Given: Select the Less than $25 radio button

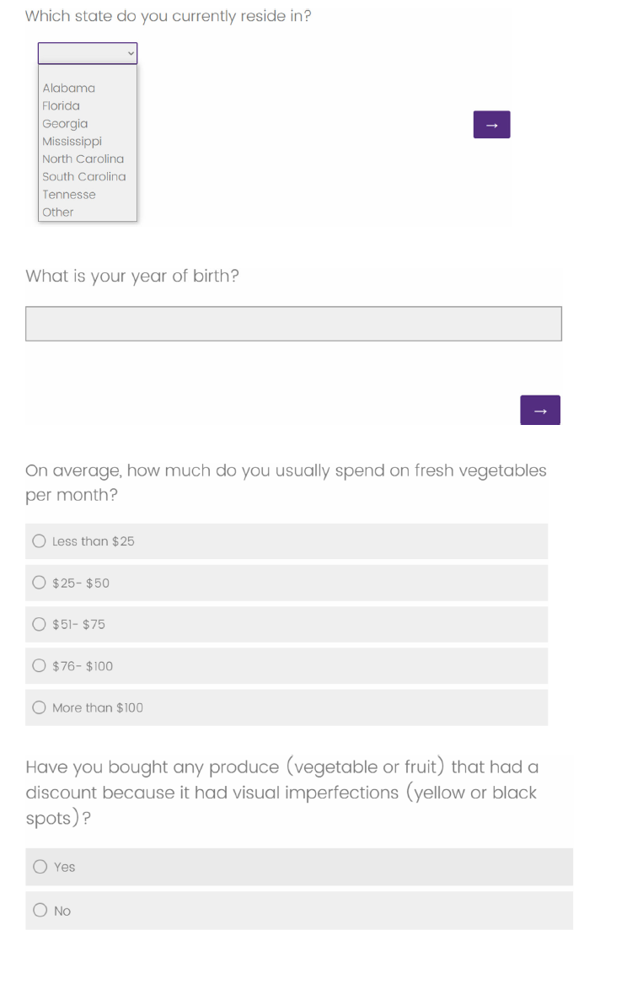Looking at the screenshot, I should [40, 541].
